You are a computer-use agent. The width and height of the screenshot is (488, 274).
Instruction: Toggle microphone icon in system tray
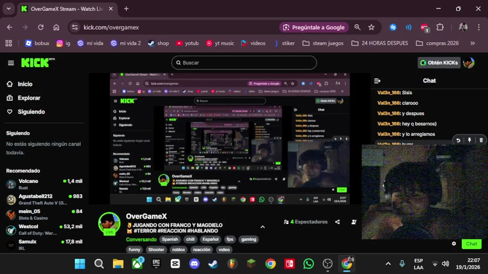click(402, 264)
